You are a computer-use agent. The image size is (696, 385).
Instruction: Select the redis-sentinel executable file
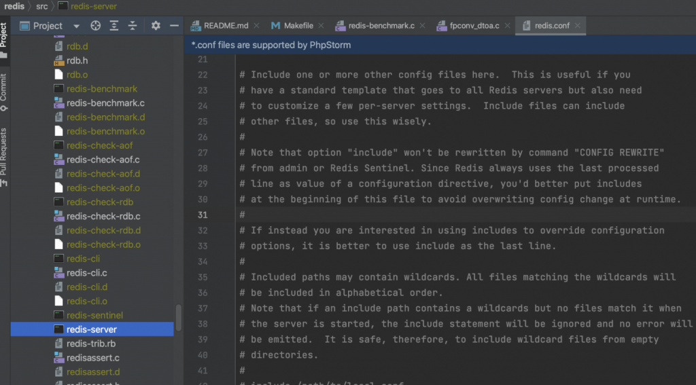click(x=94, y=315)
